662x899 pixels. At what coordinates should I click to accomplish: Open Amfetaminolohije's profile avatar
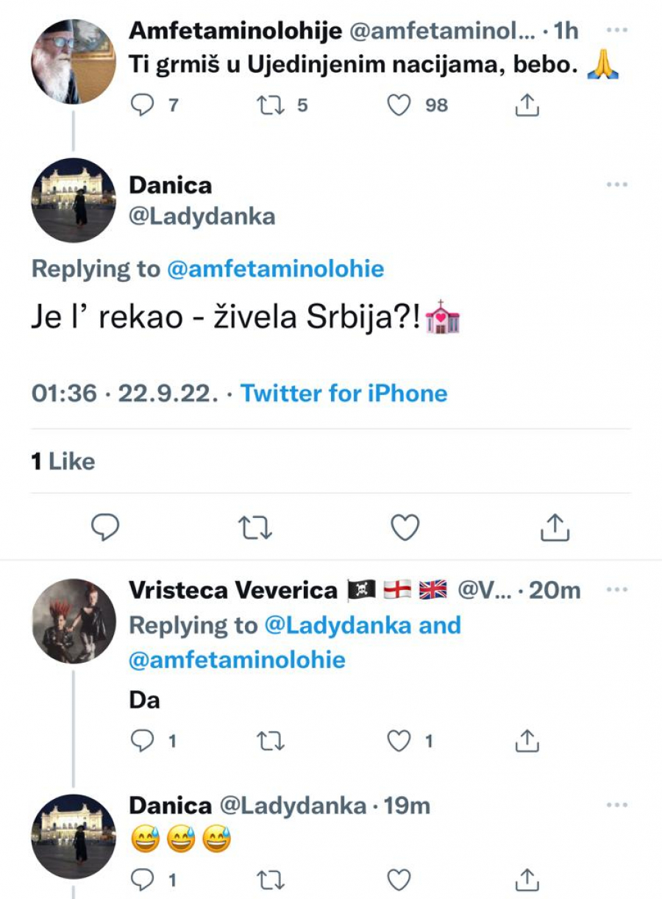click(74, 62)
